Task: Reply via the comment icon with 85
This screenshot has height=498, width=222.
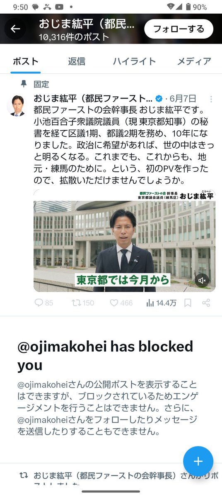Action: click(x=43, y=303)
